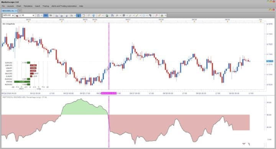Open Alerts and Trading Automation menu
The width and height of the screenshot is (276, 149).
click(64, 6)
